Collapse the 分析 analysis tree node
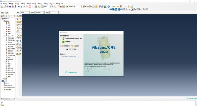This screenshot has width=197, height=106. 1,81
